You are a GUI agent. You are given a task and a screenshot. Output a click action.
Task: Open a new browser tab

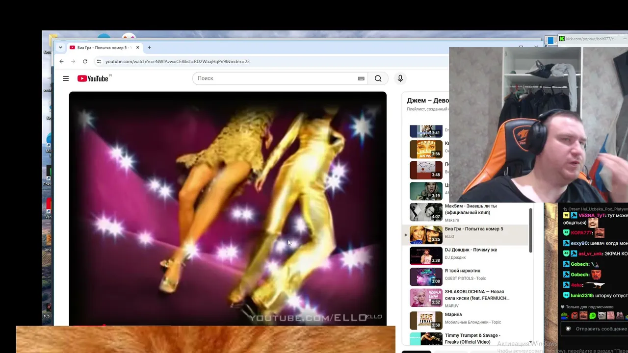(x=150, y=48)
